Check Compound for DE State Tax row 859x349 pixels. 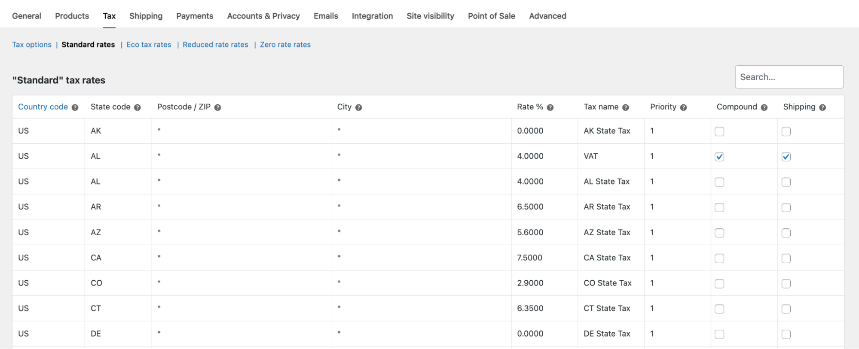(x=719, y=334)
